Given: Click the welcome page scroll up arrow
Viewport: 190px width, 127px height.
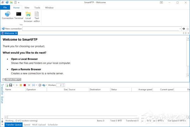Looking at the screenshot, I should [188, 39].
